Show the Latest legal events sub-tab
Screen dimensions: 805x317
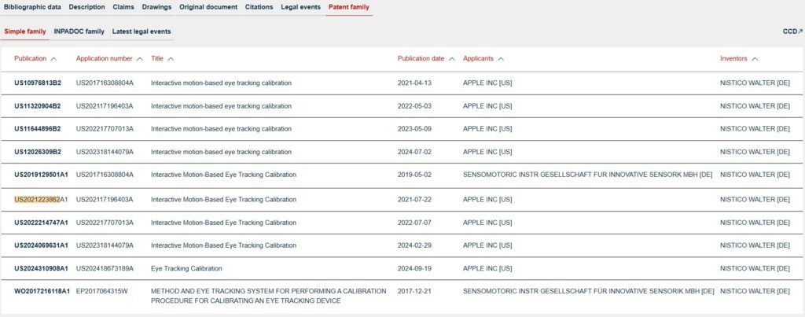pyautogui.click(x=142, y=31)
